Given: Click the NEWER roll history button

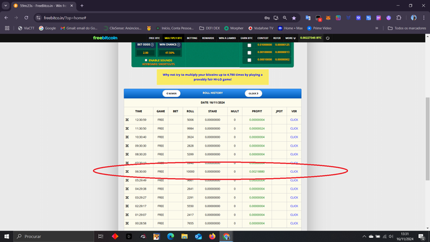Looking at the screenshot, I should pos(171,93).
